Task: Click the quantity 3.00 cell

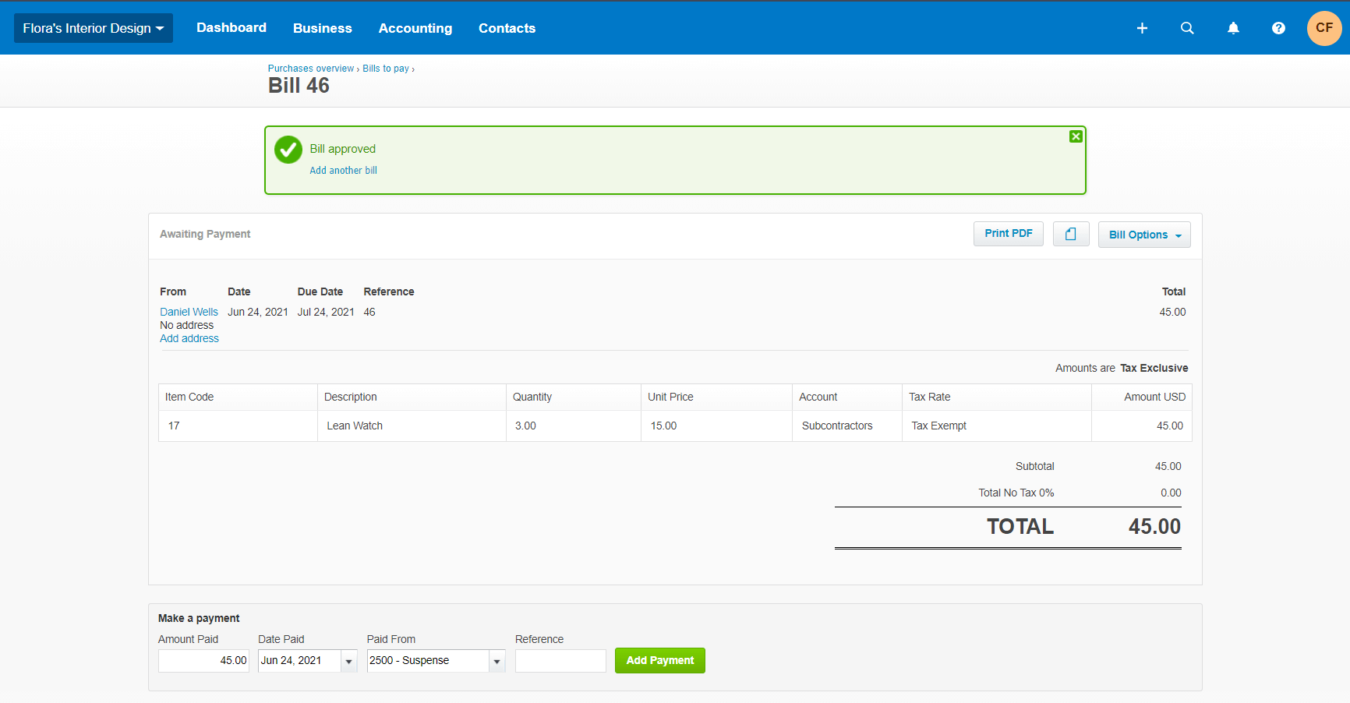Action: pyautogui.click(x=574, y=426)
